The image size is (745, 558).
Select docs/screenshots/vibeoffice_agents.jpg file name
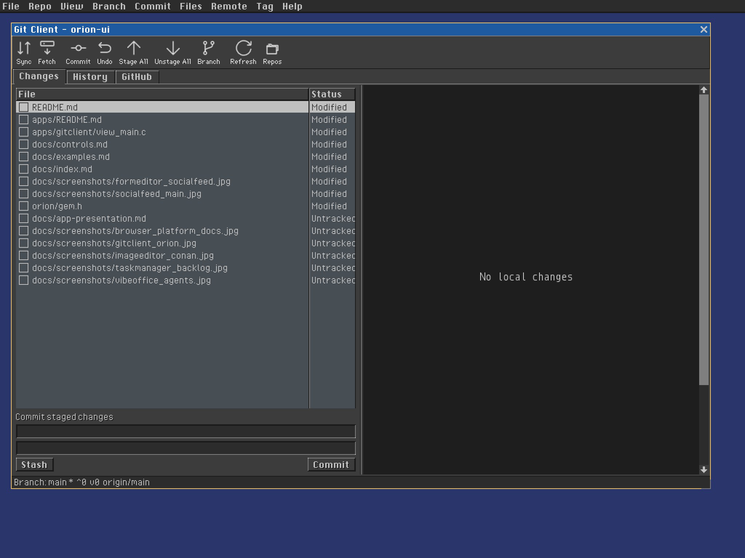(x=121, y=280)
